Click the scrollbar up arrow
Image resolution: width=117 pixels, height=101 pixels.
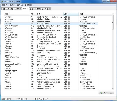tap(113, 14)
